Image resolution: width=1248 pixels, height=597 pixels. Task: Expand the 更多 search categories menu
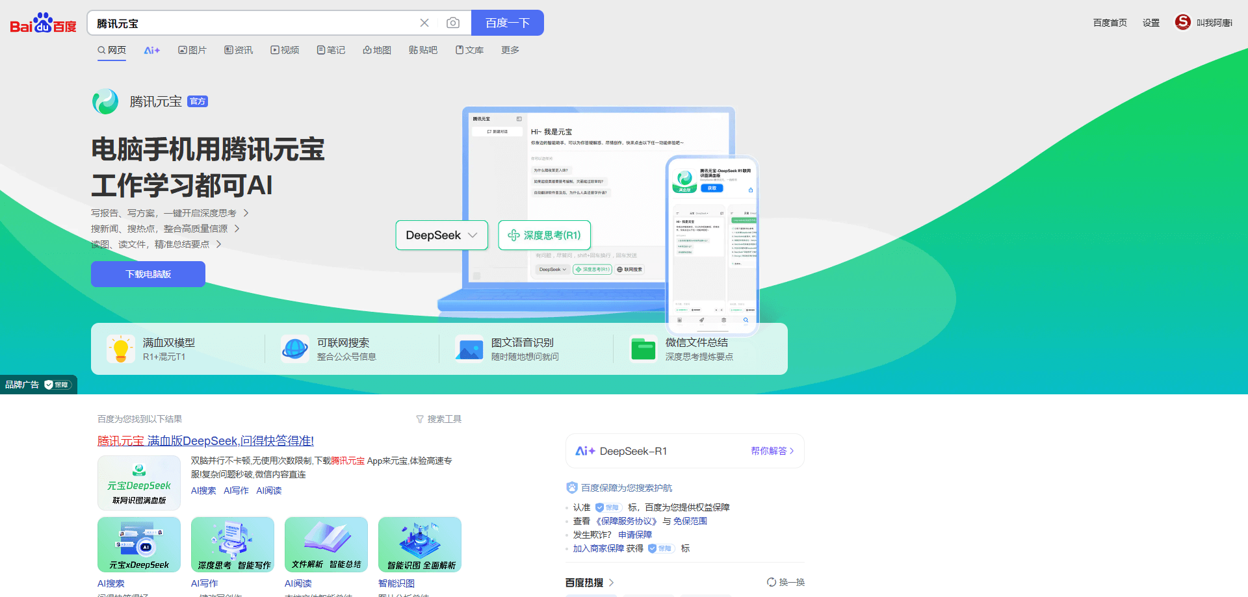tap(510, 50)
